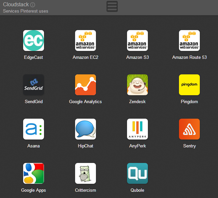Screen dimensions: 218x198
Task: Open the Asana icon
Action: pos(33,129)
